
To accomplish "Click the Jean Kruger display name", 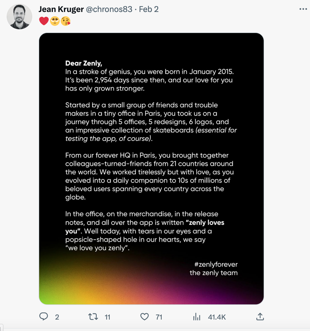I will [x=61, y=9].
